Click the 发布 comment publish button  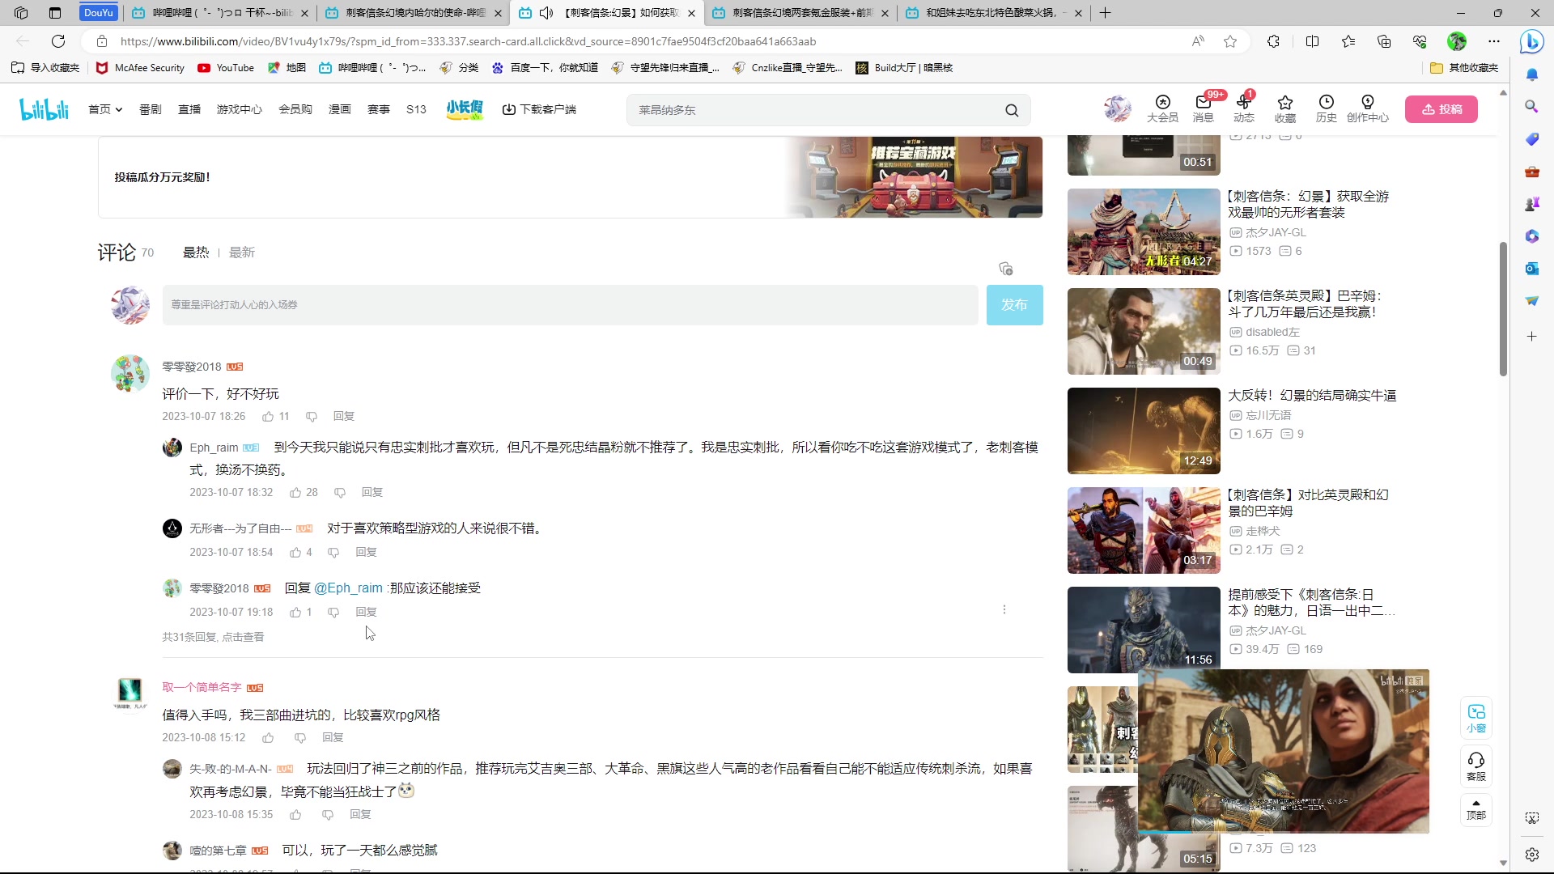pyautogui.click(x=1014, y=305)
